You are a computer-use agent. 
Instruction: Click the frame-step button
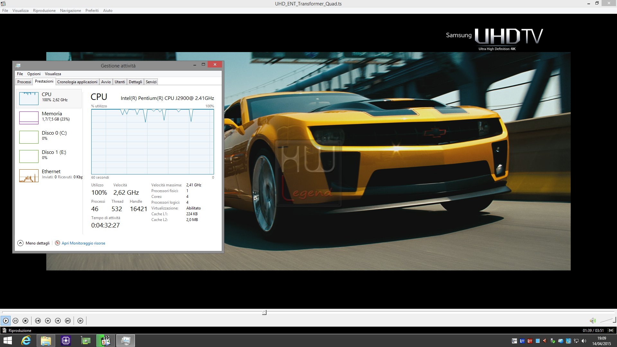point(80,321)
